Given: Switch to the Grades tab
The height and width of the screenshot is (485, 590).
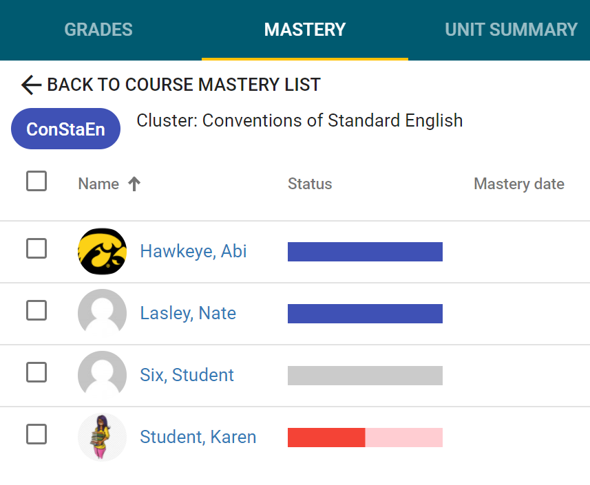Looking at the screenshot, I should coord(98,30).
